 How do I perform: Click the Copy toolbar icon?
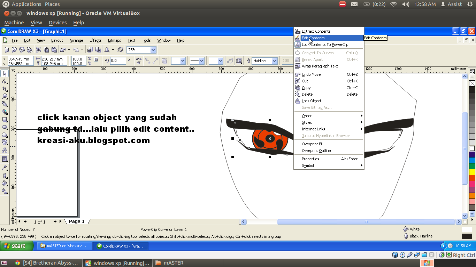coord(46,50)
